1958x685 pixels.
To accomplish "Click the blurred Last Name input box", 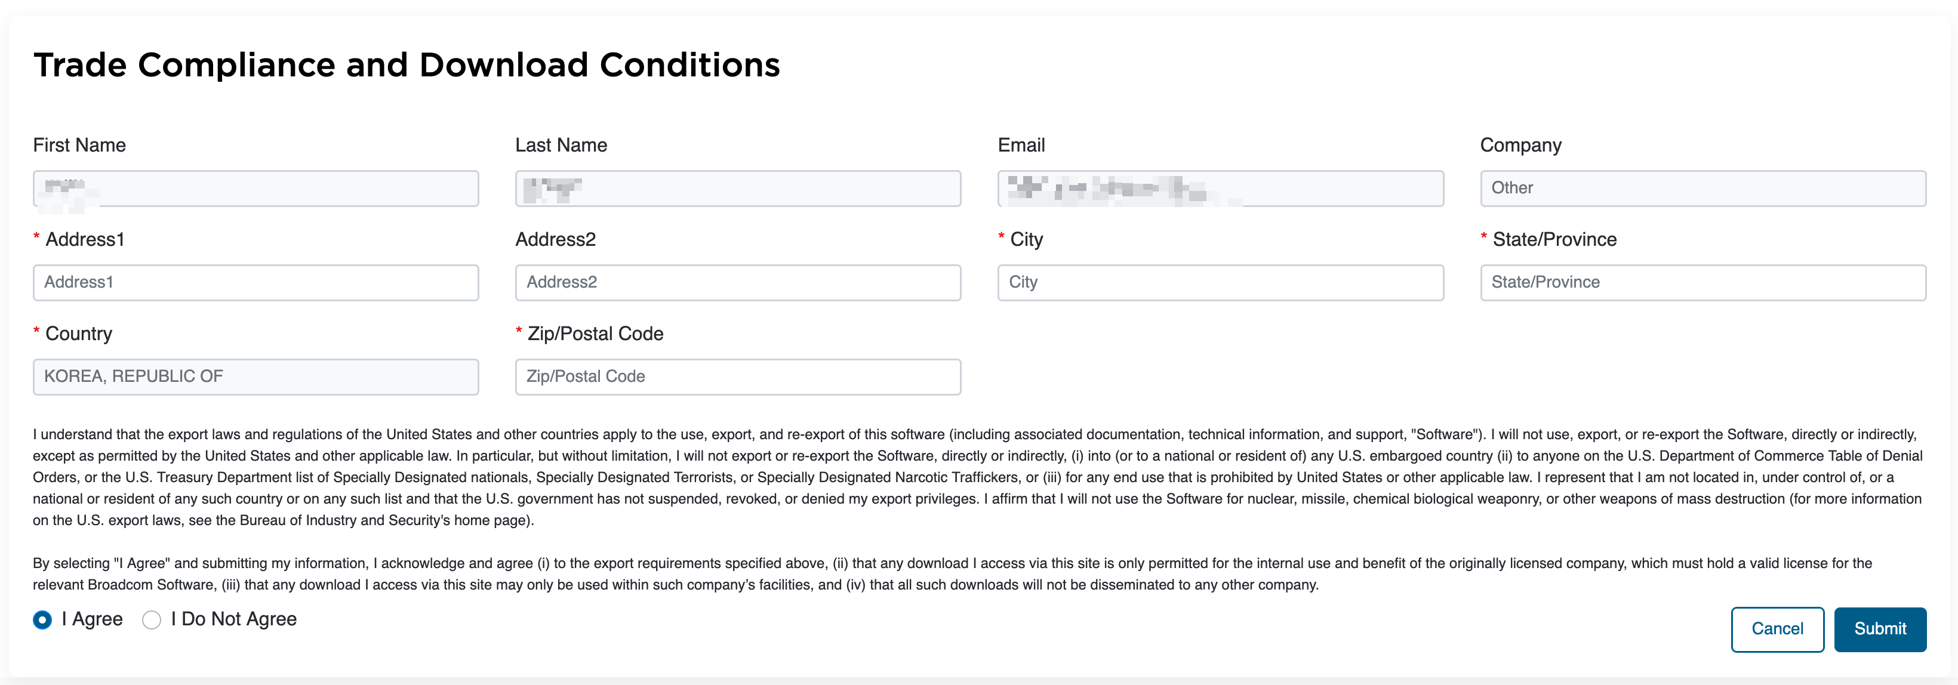I will (x=738, y=189).
